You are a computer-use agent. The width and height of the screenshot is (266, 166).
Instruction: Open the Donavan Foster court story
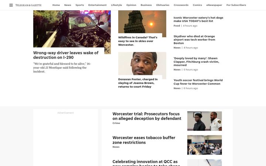[138, 83]
